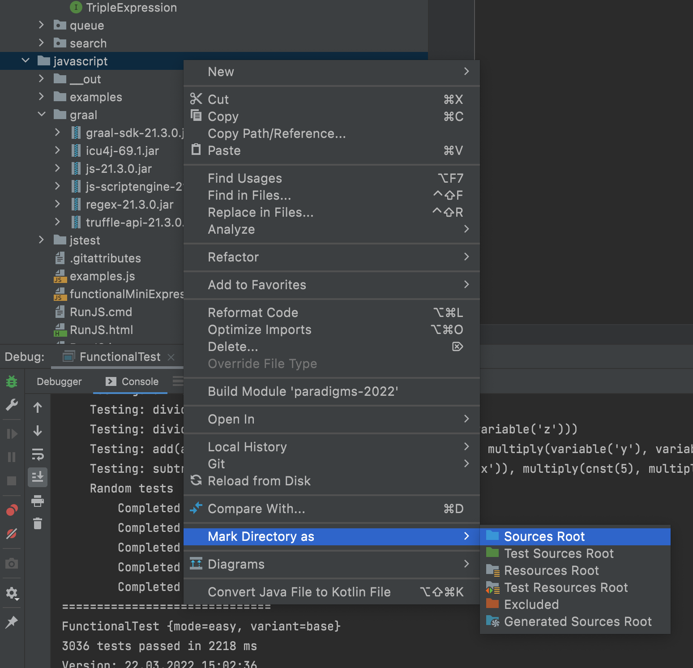Open Local History submenu

click(331, 447)
